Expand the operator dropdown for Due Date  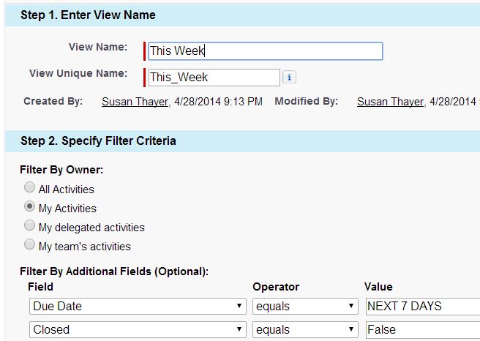[x=304, y=306]
